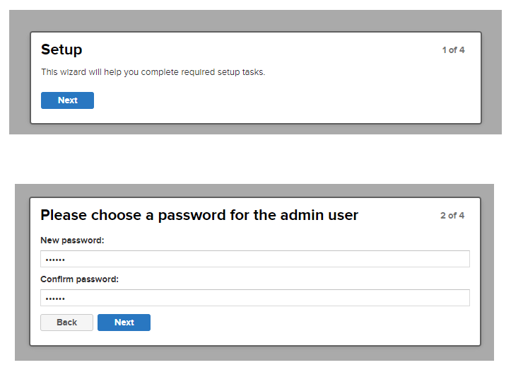Click Next in the Setup wizard intro
This screenshot has width=511, height=377.
[67, 100]
